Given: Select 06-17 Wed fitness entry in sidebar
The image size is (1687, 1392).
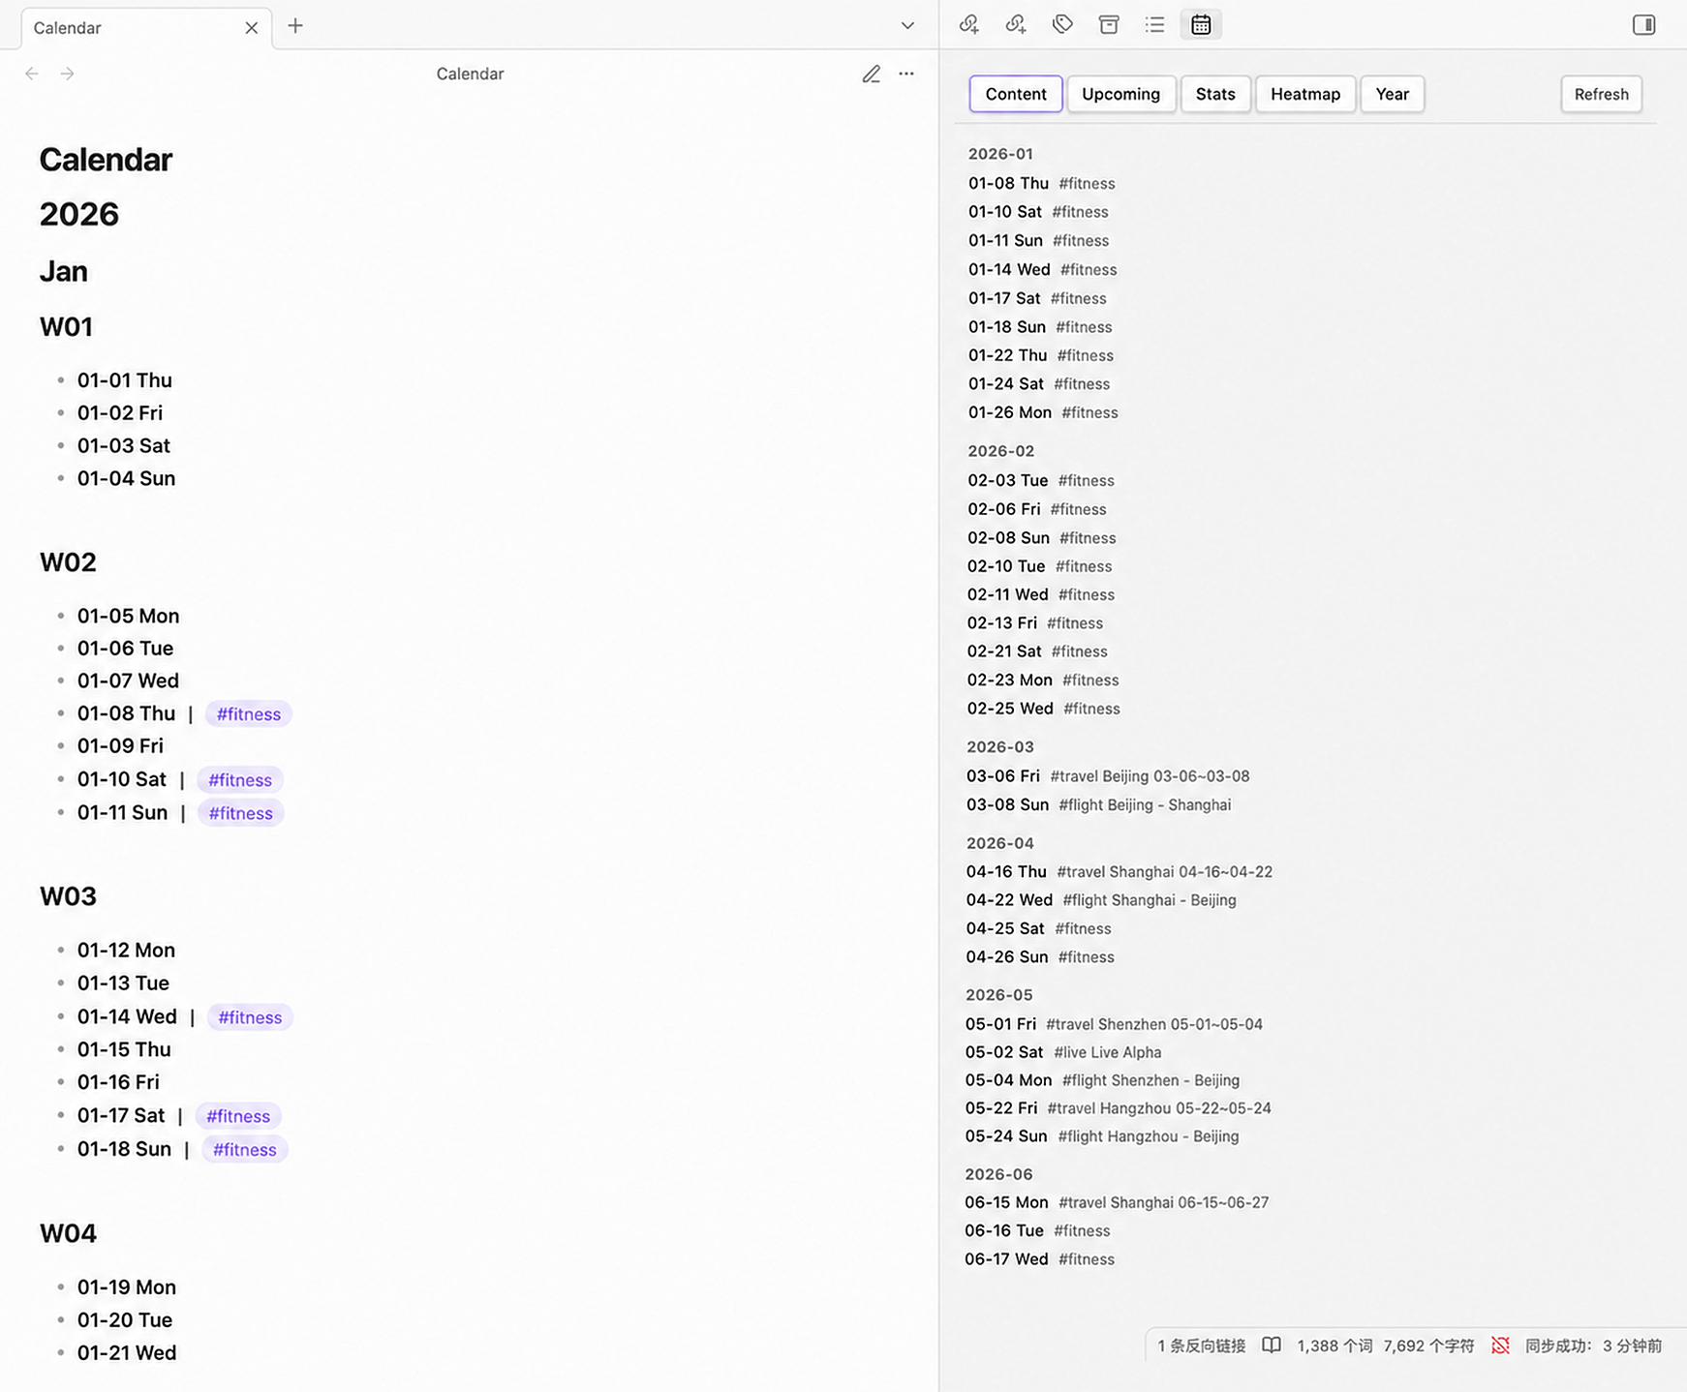Looking at the screenshot, I should (x=1040, y=1259).
